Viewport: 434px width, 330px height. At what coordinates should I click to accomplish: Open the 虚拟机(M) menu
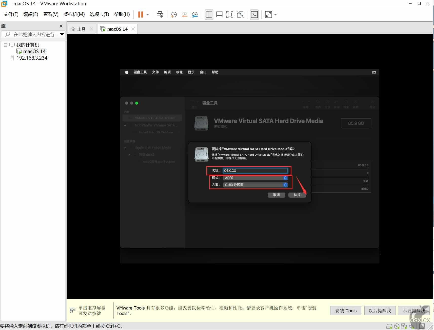coord(74,14)
